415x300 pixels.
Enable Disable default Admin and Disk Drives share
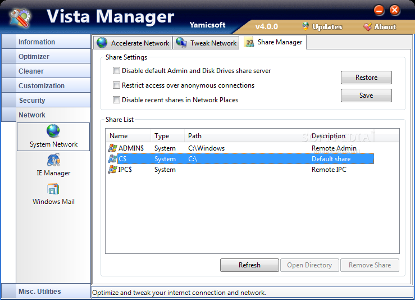(116, 70)
